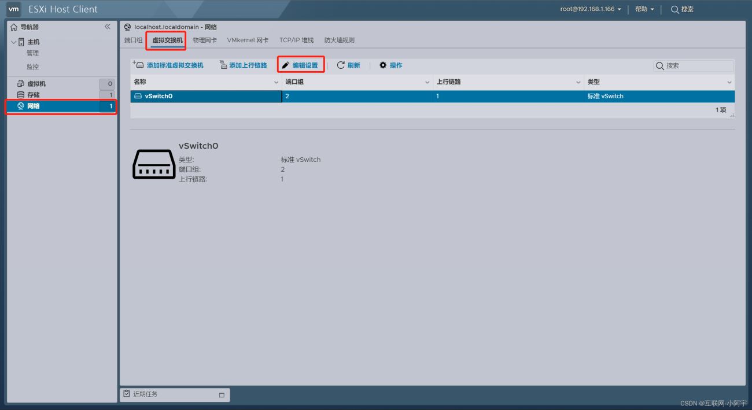Click the vSwitch0 heading in details pane
The width and height of the screenshot is (752, 410).
point(198,146)
